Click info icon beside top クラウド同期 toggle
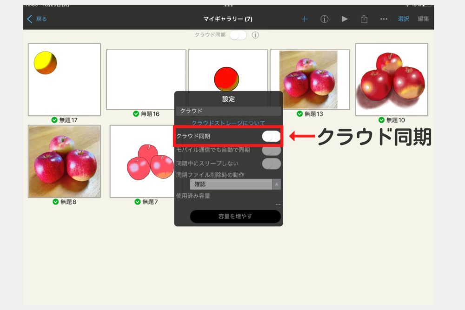 coord(255,35)
